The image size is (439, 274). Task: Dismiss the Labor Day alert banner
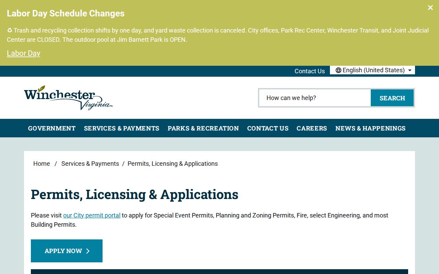(x=430, y=8)
